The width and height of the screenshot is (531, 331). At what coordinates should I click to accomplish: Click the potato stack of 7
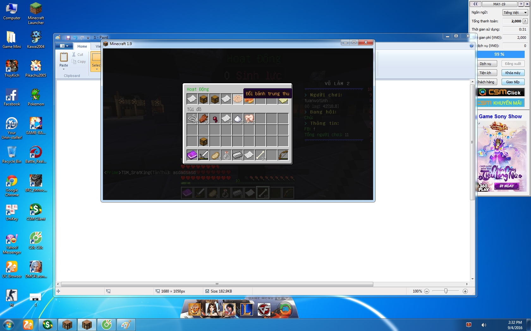point(215,155)
